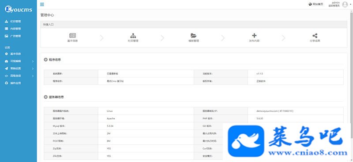Click the Eyoucms logo
This screenshot has width=353, height=162.
click(19, 9)
